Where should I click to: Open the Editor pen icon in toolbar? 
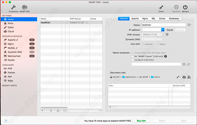[161, 7]
